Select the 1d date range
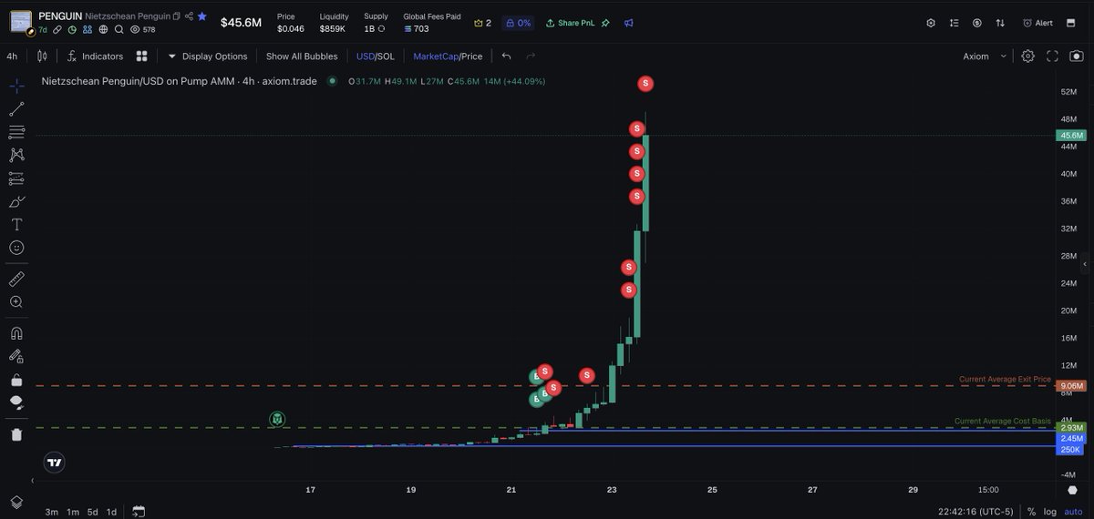1094x519 pixels. pyautogui.click(x=112, y=511)
